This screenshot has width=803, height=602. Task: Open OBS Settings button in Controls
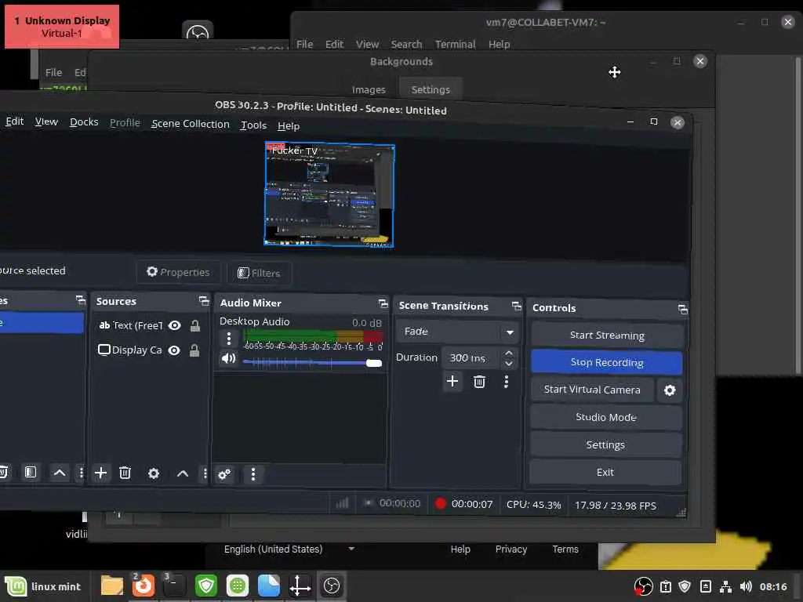tap(605, 445)
